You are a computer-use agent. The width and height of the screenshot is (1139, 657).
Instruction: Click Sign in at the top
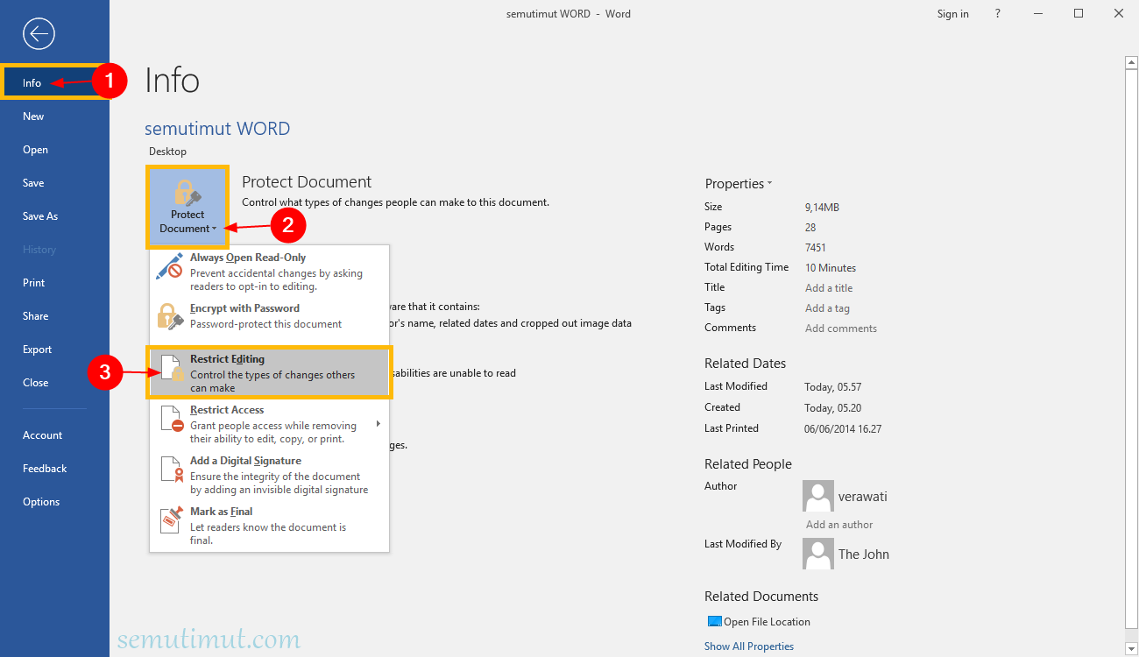pyautogui.click(x=952, y=13)
